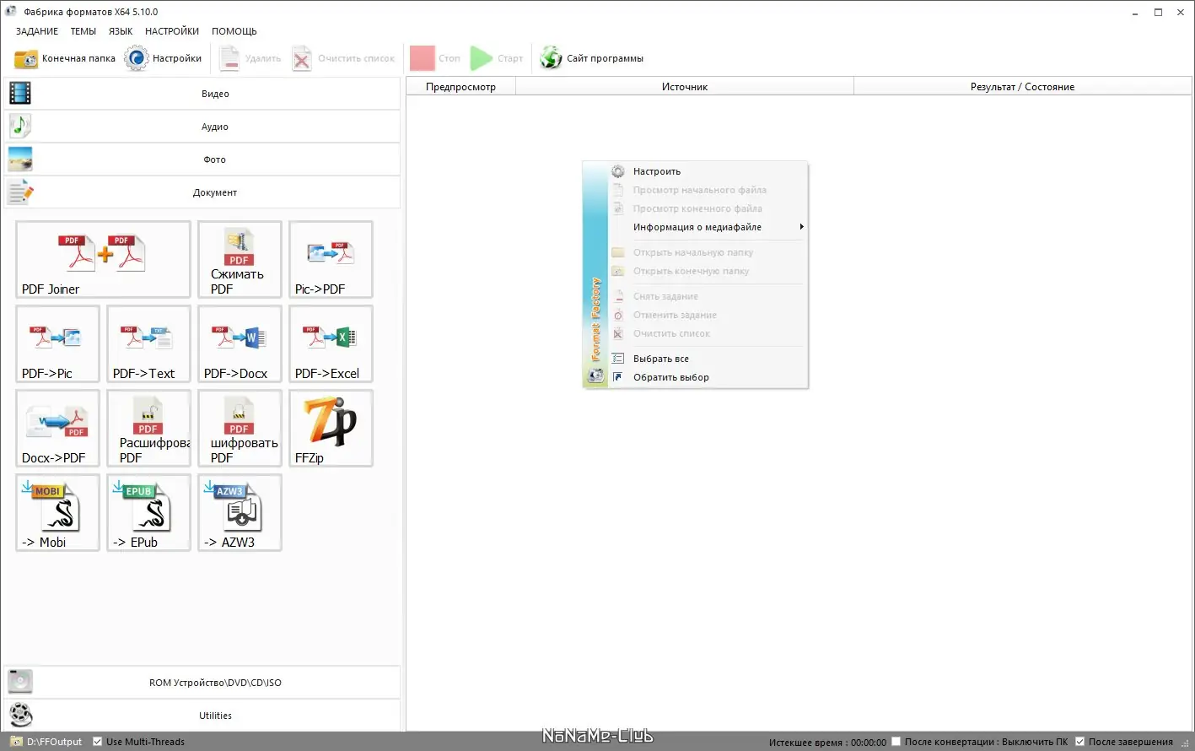Viewport: 1195px width, 751px height.
Task: Expand the Фото category section
Action: (x=202, y=159)
